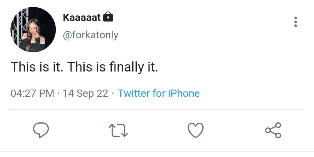This screenshot has width=314, height=157.
Task: Like the tweet with the heart icon
Action: (x=195, y=130)
